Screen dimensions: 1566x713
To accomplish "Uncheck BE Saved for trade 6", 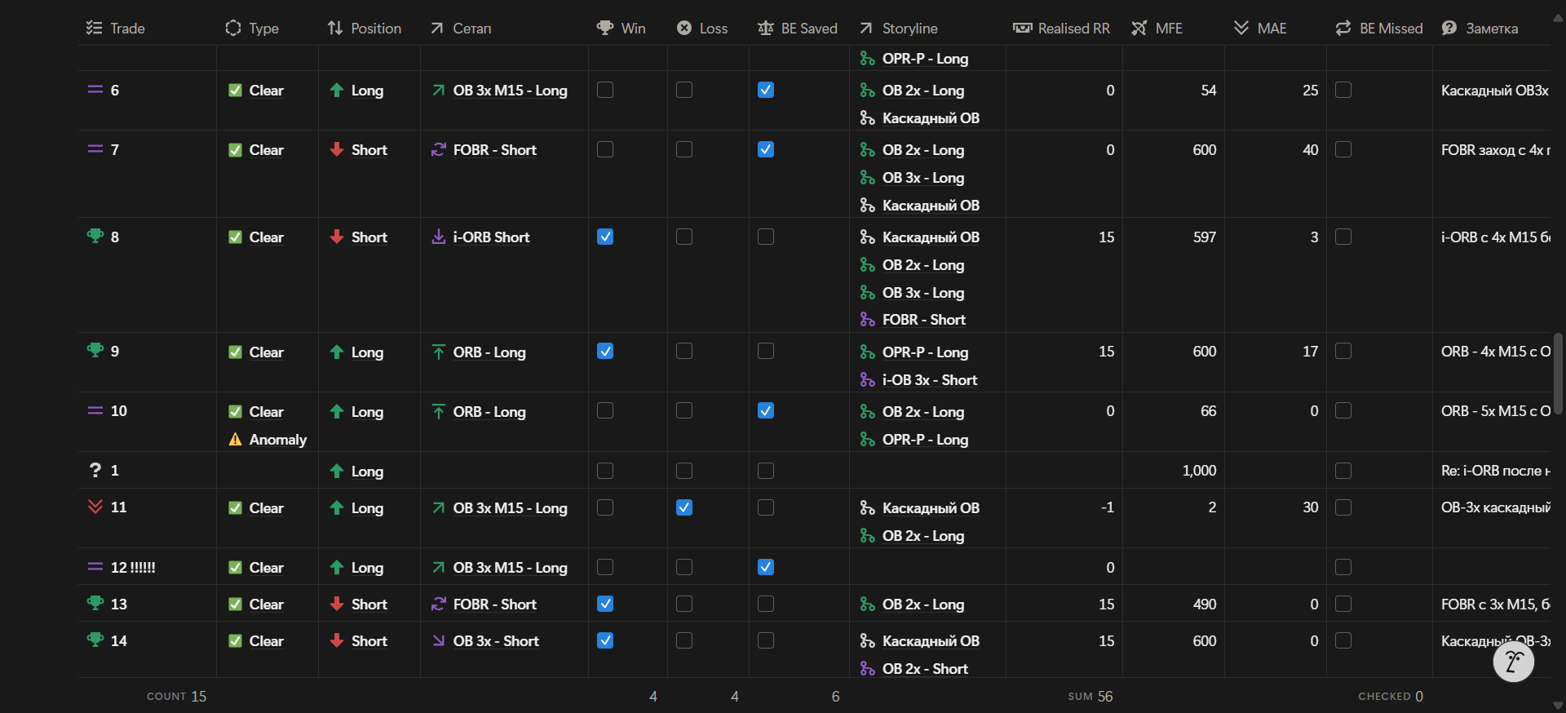I will (x=766, y=90).
